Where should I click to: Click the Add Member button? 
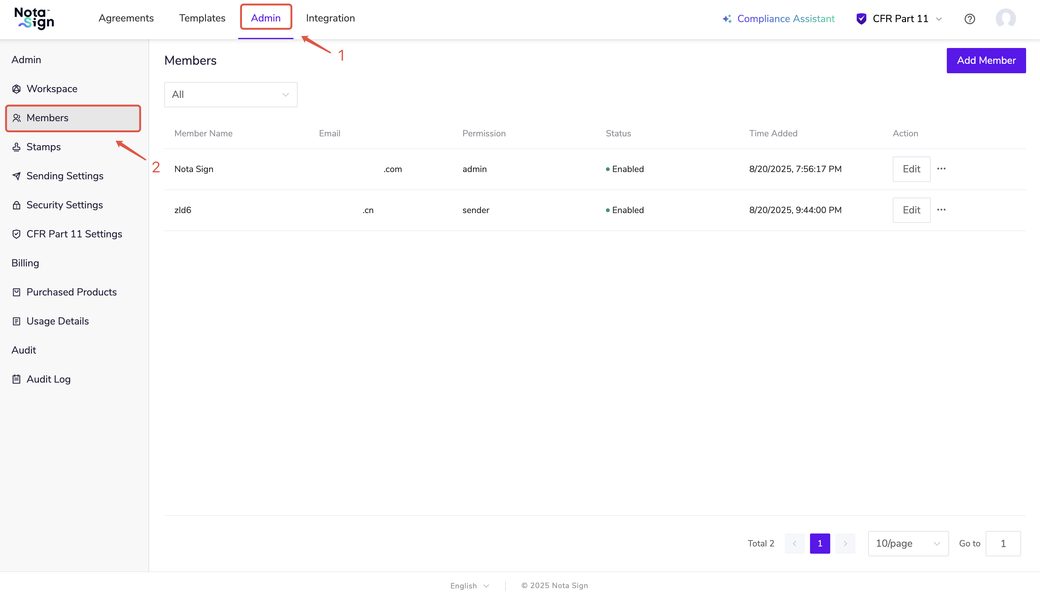986,61
